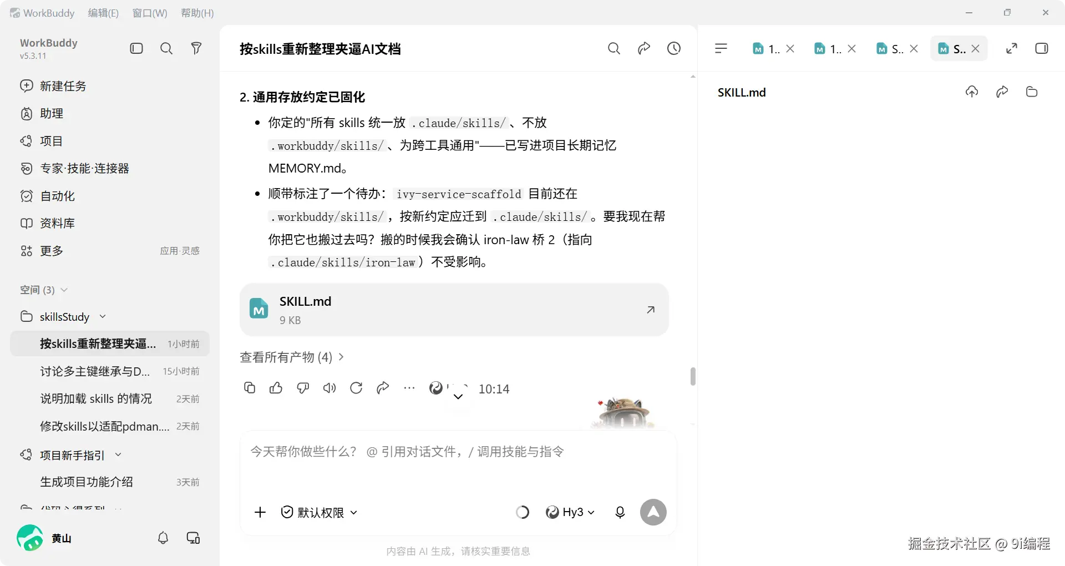Open sidebar search magnifier

click(166, 49)
